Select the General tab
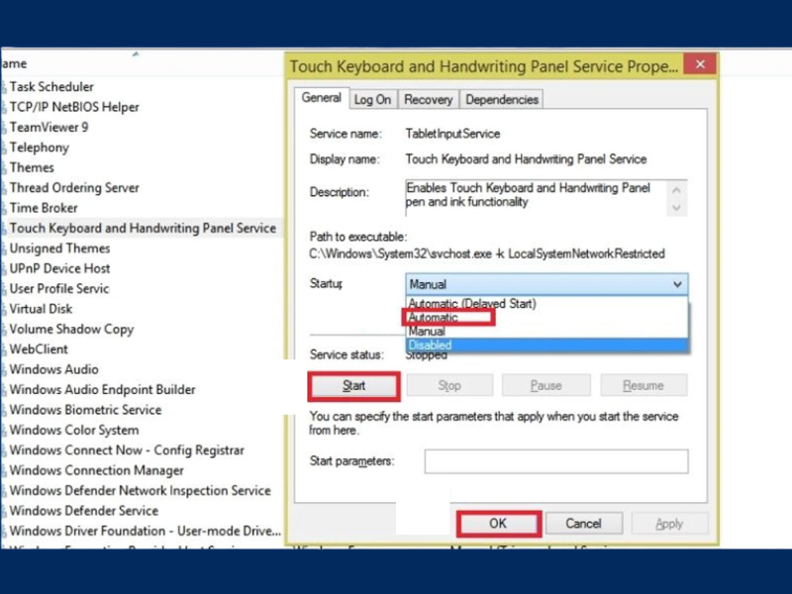The width and height of the screenshot is (792, 594). (x=322, y=98)
